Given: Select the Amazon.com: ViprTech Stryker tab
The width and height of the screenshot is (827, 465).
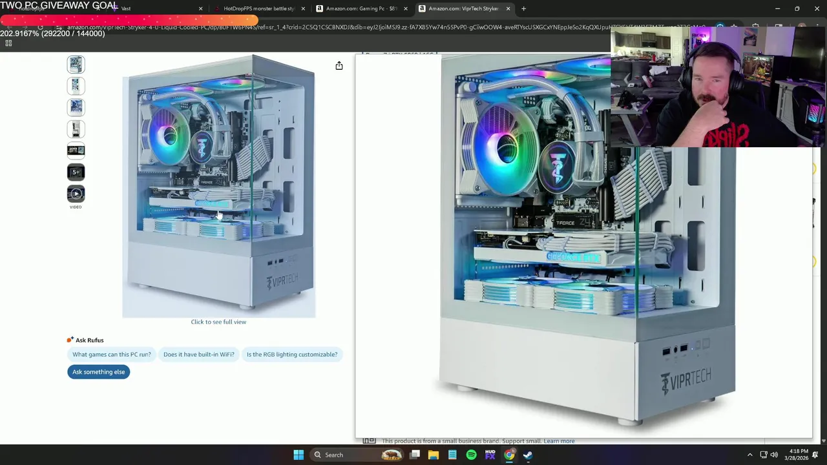Looking at the screenshot, I should coord(463,8).
